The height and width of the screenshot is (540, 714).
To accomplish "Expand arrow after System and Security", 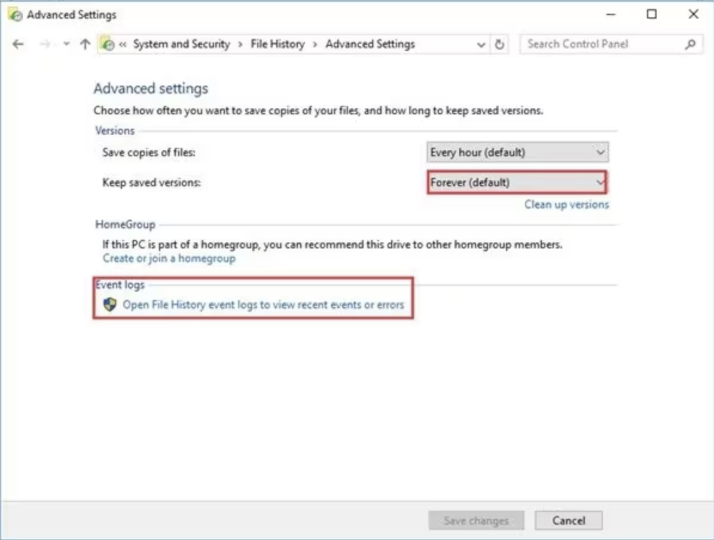I will [240, 45].
